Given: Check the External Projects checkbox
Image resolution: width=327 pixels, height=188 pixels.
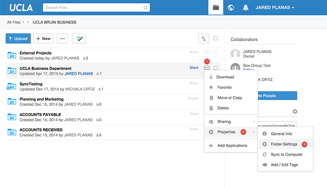Looking at the screenshot, I should click(x=215, y=52).
